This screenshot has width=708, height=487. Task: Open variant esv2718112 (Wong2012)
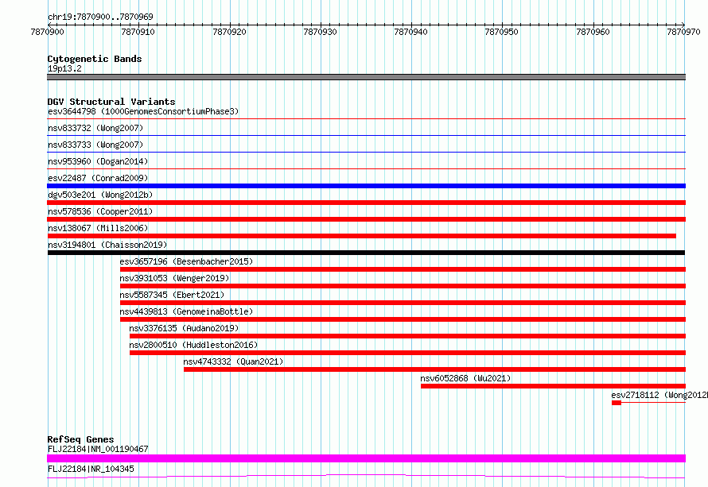tap(659, 395)
